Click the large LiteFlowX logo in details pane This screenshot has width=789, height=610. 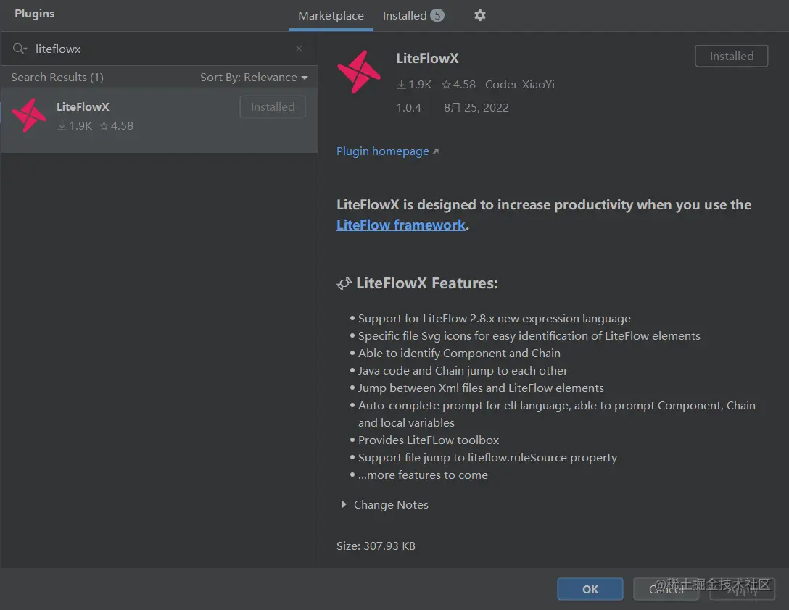point(359,72)
